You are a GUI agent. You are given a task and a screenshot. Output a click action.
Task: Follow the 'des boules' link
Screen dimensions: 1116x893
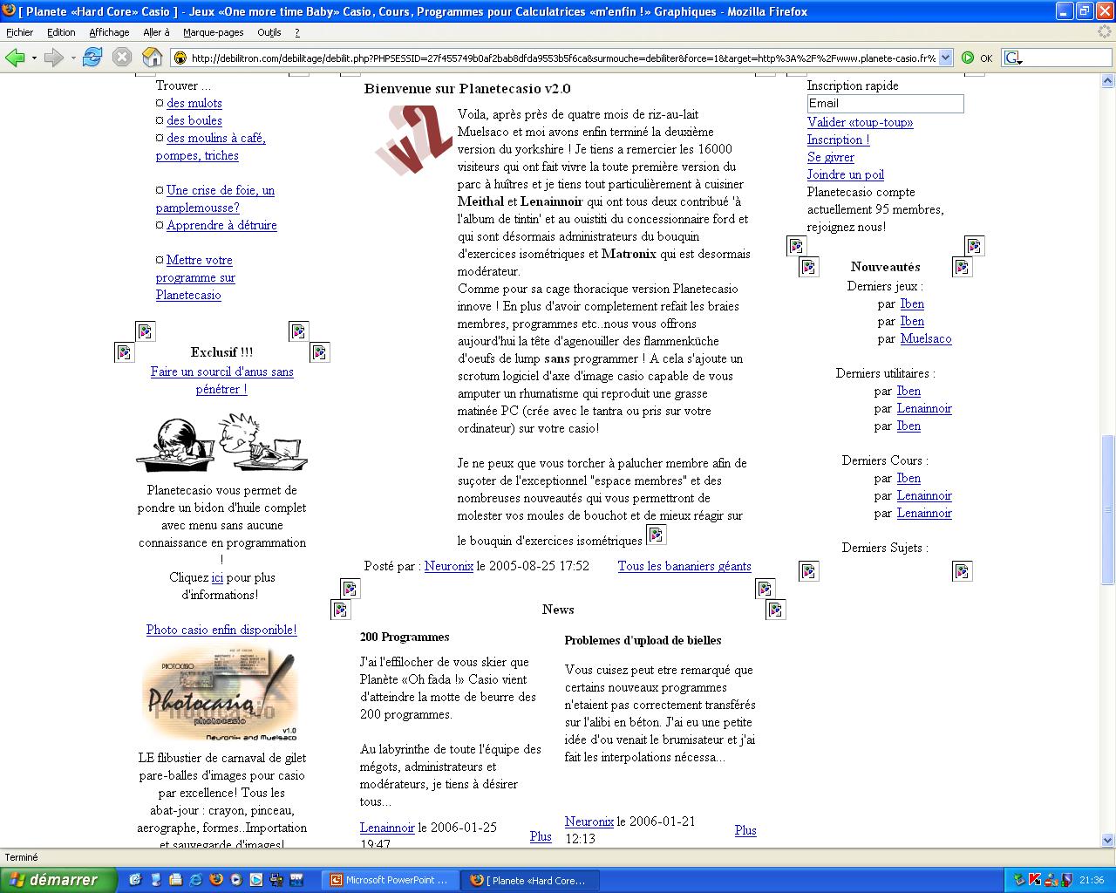click(194, 120)
